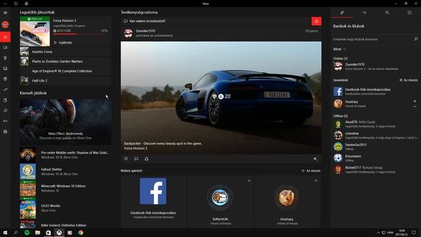This screenshot has height=237, width=421.
Task: Dismiss the HunGary suggestion card
Action: click(x=316, y=181)
